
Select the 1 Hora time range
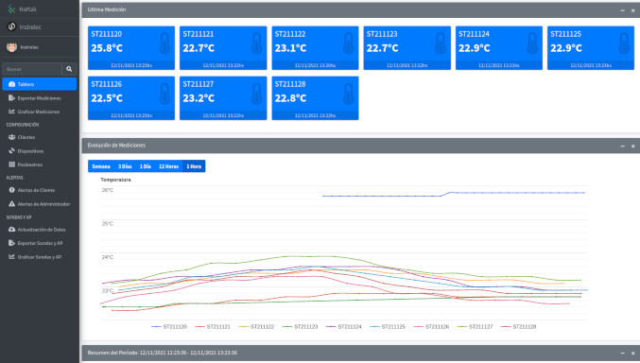[194, 166]
